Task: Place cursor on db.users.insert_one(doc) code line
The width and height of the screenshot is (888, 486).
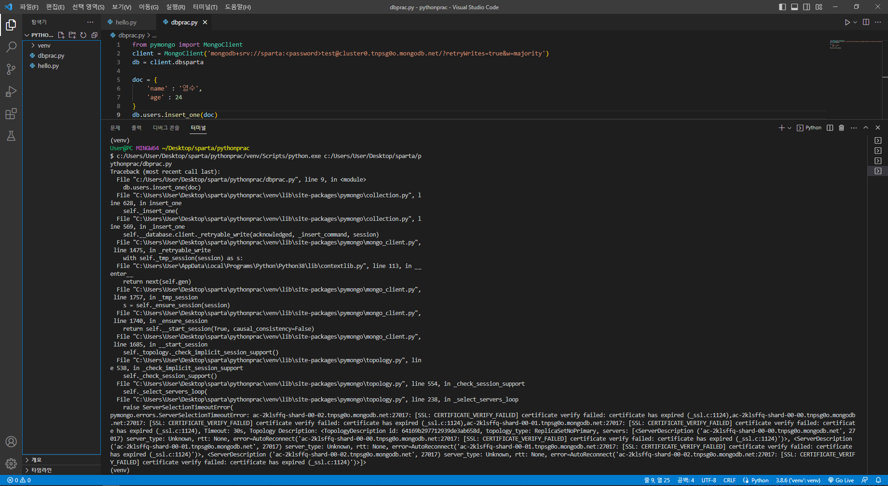Action: (x=175, y=115)
